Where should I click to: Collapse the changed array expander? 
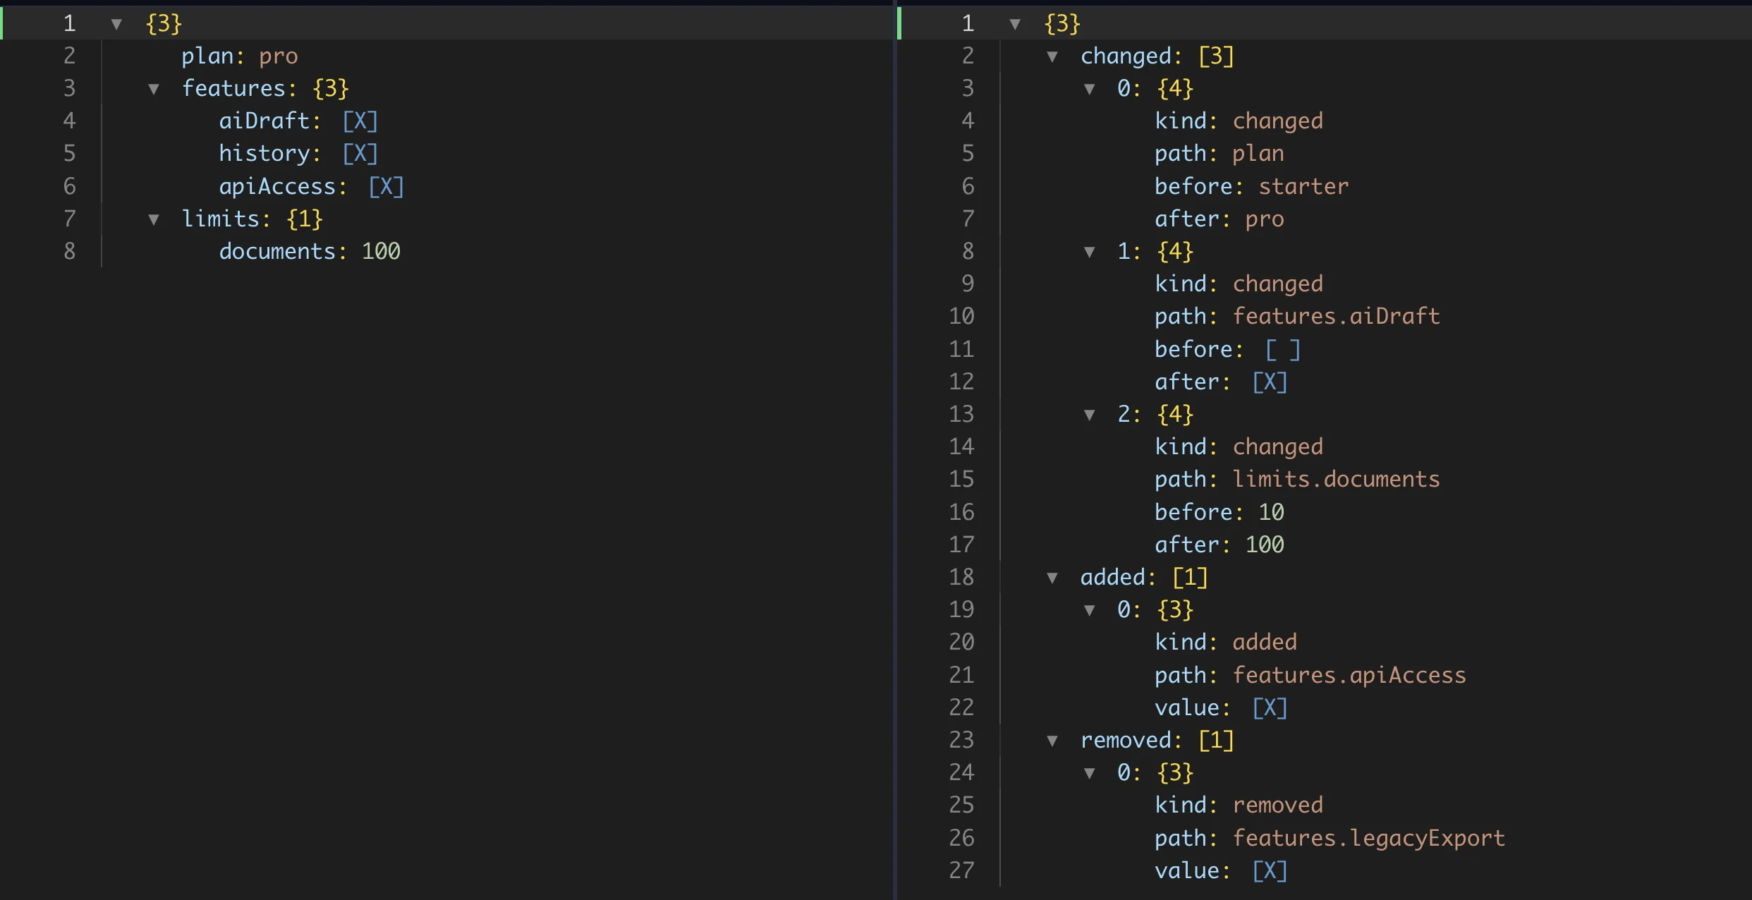coord(1052,57)
